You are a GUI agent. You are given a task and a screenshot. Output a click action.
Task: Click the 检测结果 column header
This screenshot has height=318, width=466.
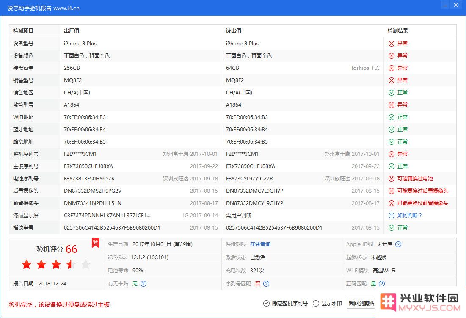[398, 31]
